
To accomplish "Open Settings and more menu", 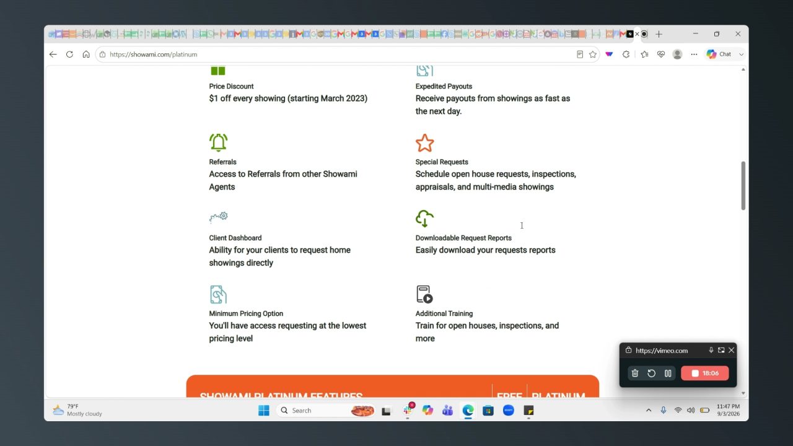I will point(694,55).
